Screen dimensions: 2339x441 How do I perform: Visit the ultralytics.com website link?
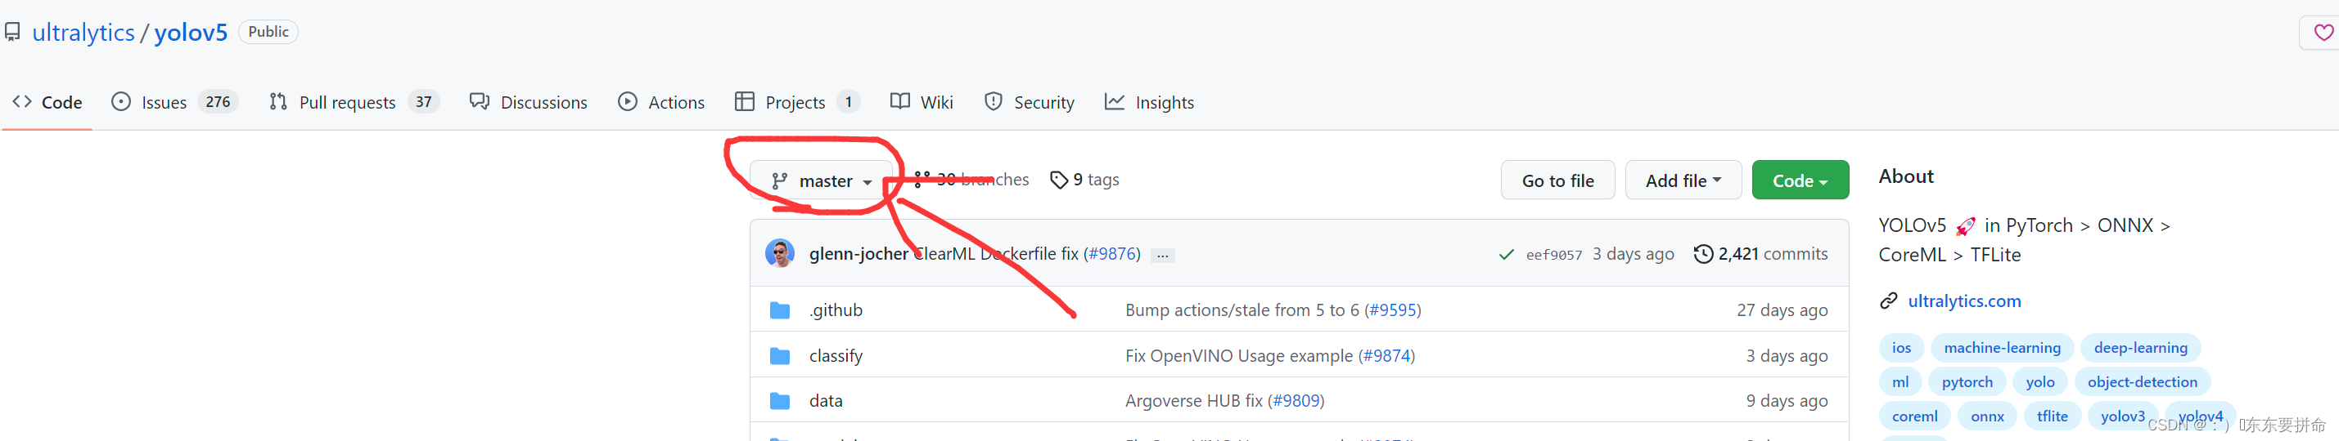(x=1964, y=301)
